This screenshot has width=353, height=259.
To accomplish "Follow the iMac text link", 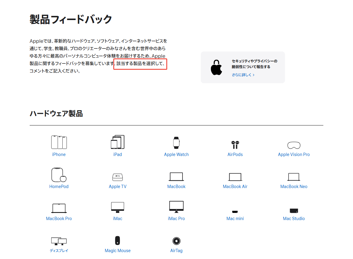I will click(x=117, y=219).
